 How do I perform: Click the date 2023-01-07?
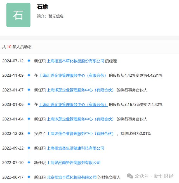click(13, 90)
